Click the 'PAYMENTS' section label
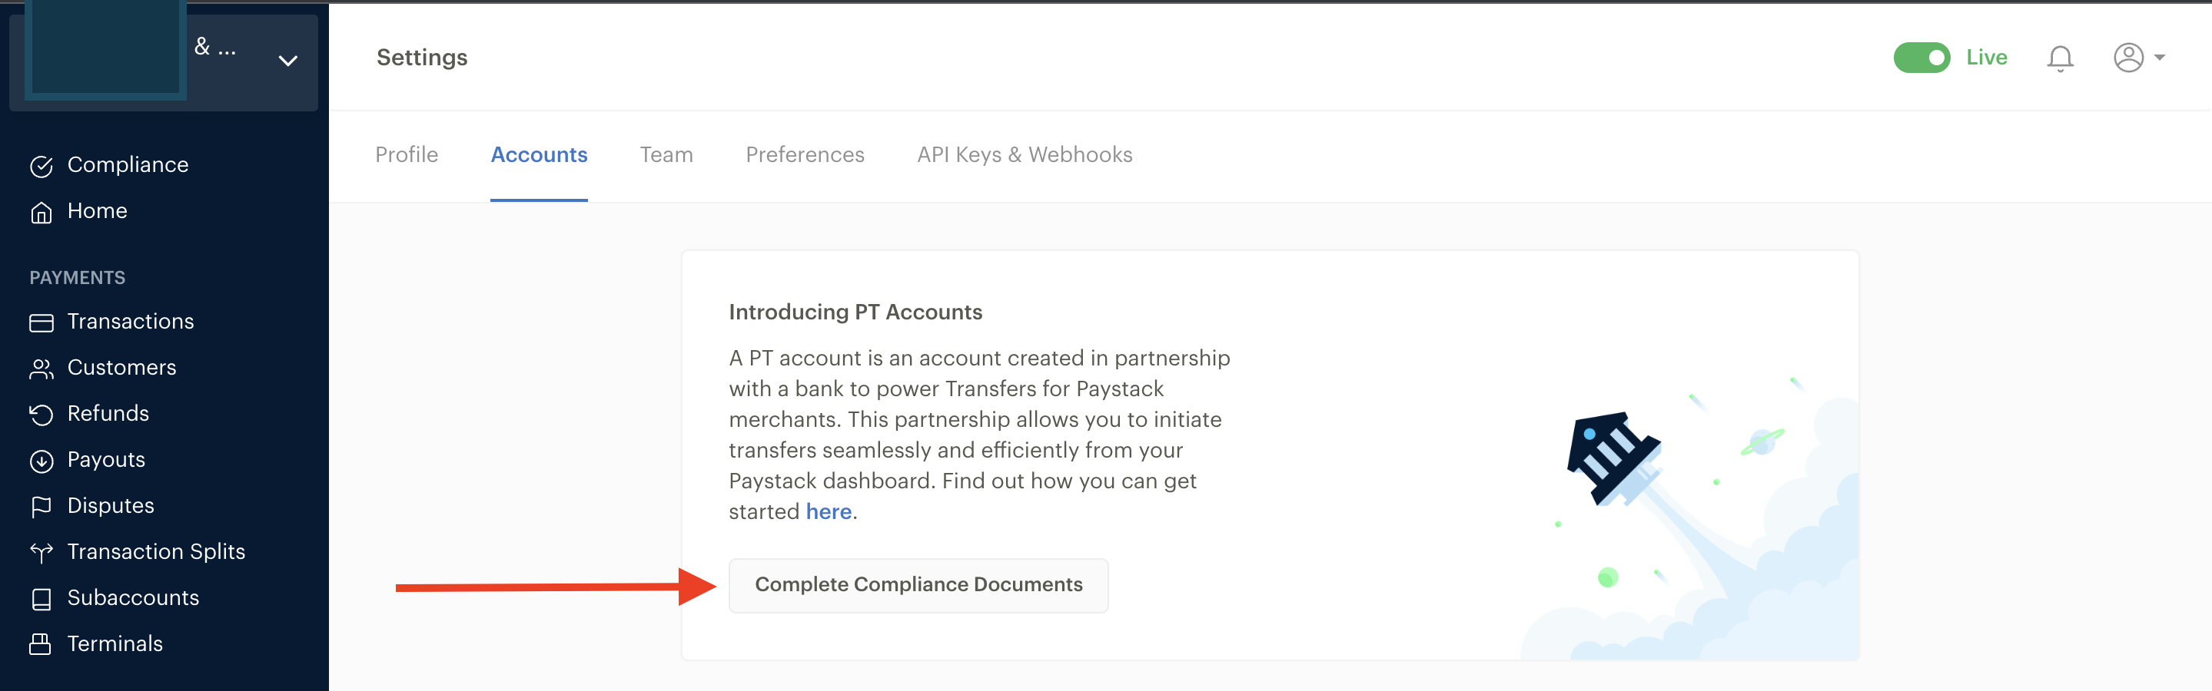 pyautogui.click(x=78, y=278)
